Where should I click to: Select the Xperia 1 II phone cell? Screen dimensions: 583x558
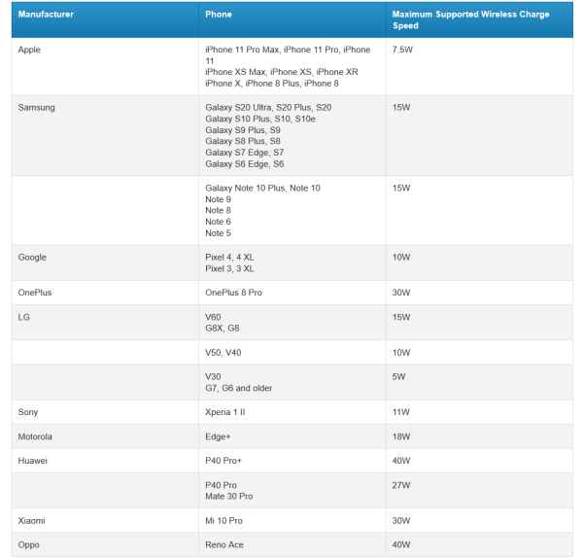(292, 412)
